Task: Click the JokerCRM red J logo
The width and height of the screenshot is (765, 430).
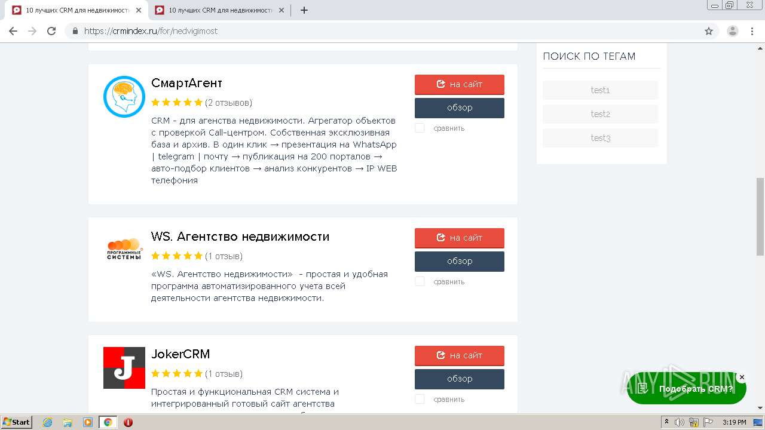Action: click(124, 368)
